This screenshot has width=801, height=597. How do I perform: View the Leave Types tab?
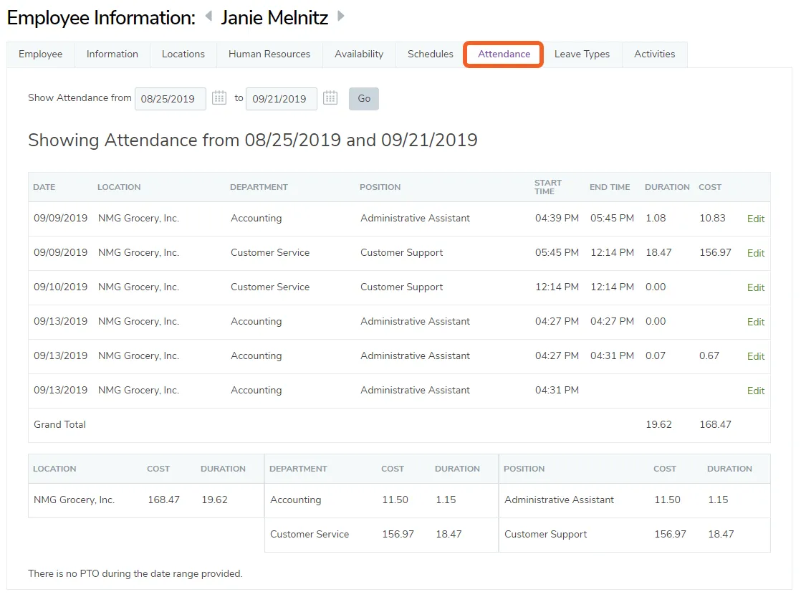(582, 54)
